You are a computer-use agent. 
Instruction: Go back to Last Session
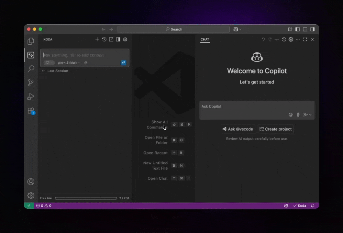coord(55,71)
